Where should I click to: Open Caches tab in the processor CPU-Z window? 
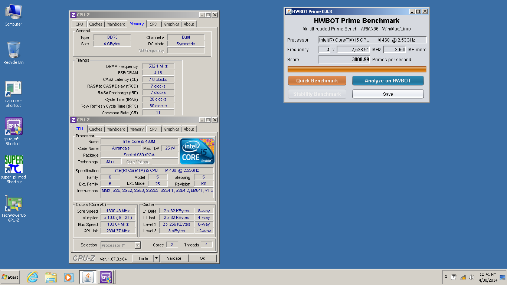[96, 129]
